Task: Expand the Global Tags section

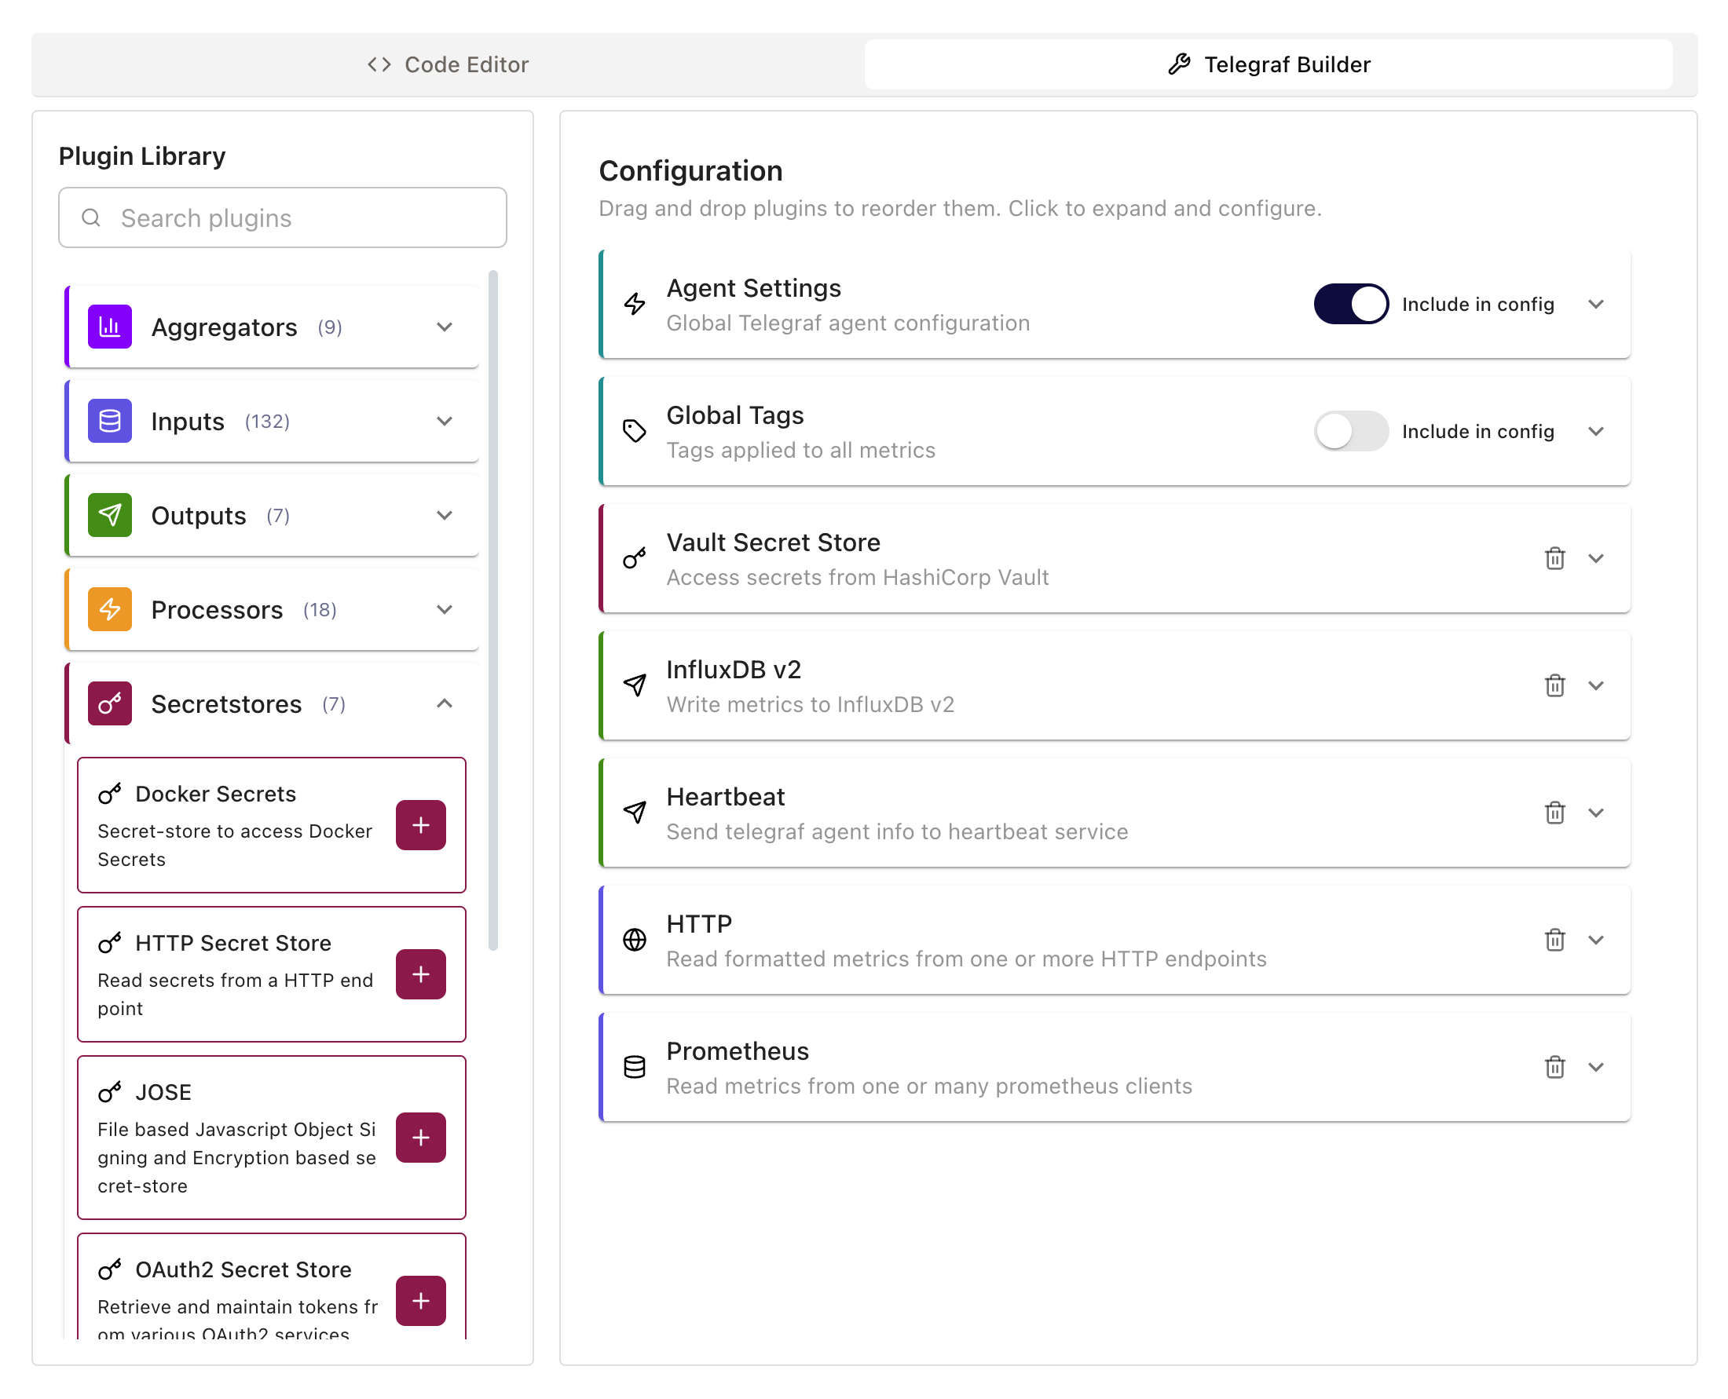Action: pos(1596,431)
